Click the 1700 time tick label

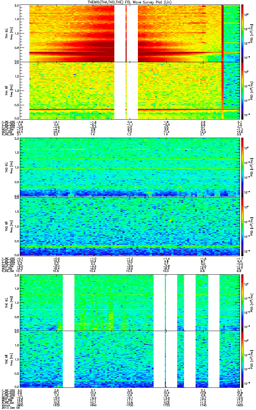(x=130, y=405)
